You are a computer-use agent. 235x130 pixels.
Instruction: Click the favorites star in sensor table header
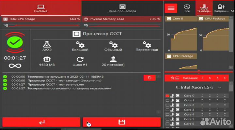pos(173,78)
